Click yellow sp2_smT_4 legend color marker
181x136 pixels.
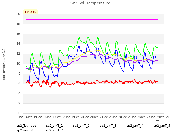pos(123,126)
